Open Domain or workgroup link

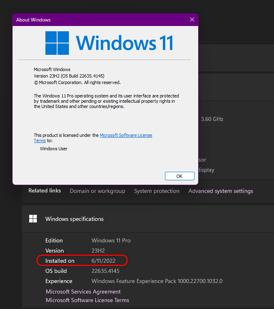click(x=97, y=191)
